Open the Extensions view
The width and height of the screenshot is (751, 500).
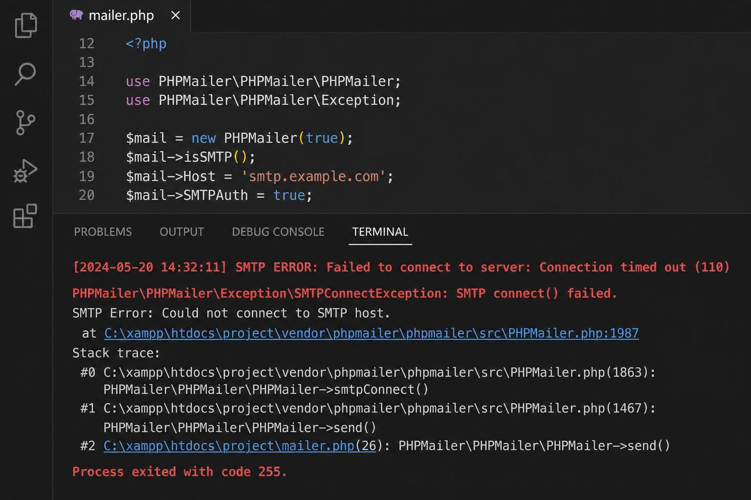[x=25, y=216]
